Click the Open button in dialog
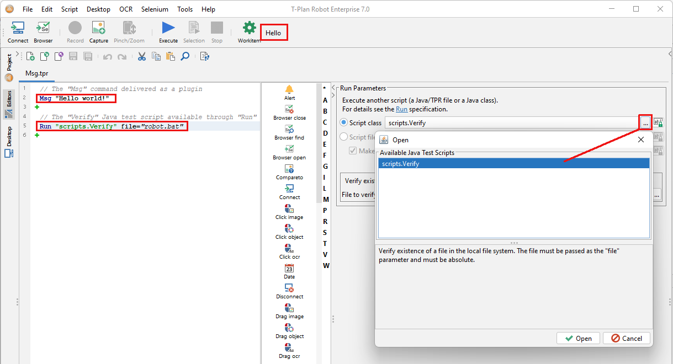Screen dimensions: 673x364 (577, 338)
